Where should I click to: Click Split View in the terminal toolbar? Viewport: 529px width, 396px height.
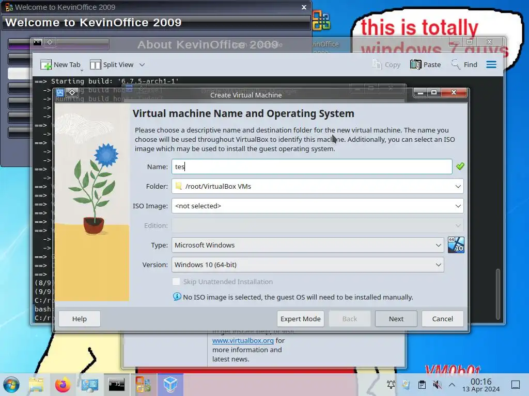coord(112,64)
